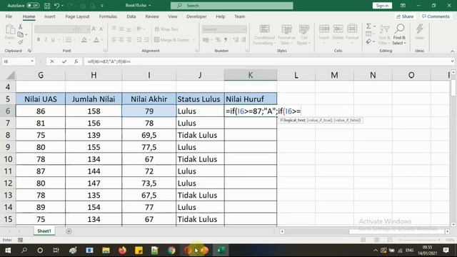
Task: Open the View tab
Action: coord(173,16)
